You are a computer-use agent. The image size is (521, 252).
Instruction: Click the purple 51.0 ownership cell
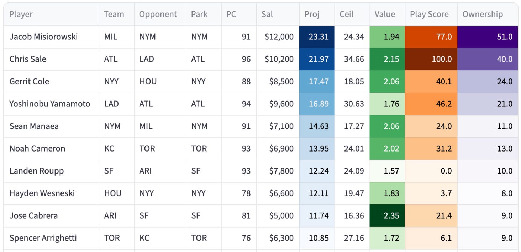pyautogui.click(x=488, y=37)
